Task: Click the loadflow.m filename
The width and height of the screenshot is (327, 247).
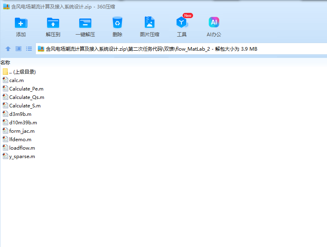Action: (x=22, y=148)
